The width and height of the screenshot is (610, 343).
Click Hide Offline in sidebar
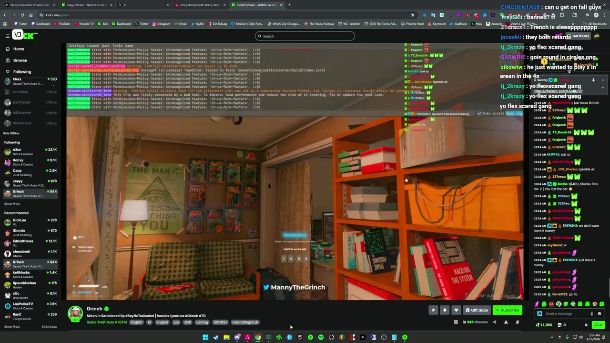(11, 133)
